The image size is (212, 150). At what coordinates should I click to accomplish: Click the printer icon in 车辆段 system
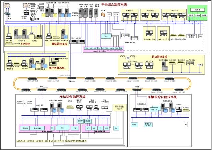pos(186,110)
